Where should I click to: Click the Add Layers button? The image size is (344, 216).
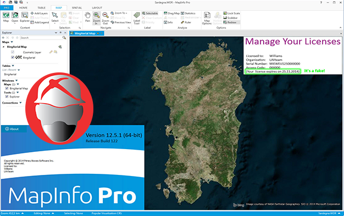click(39, 13)
